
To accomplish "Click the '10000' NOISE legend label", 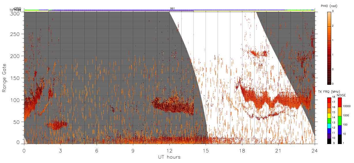I will tap(347, 106).
